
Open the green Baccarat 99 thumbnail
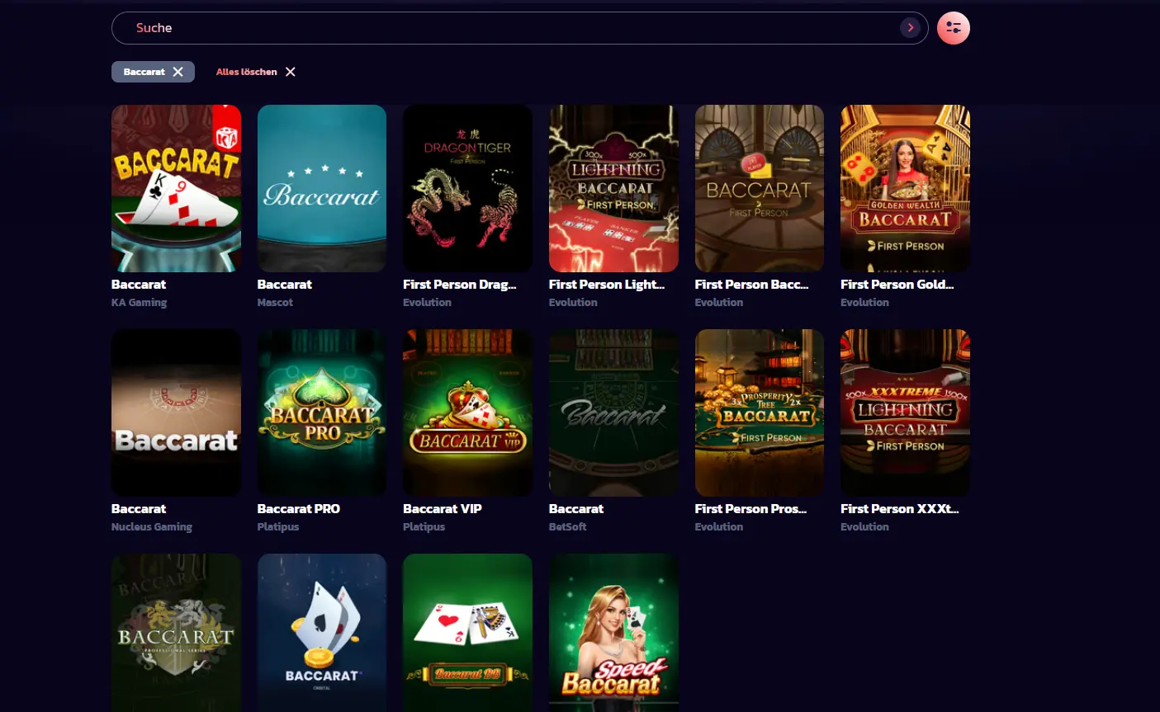click(x=467, y=633)
